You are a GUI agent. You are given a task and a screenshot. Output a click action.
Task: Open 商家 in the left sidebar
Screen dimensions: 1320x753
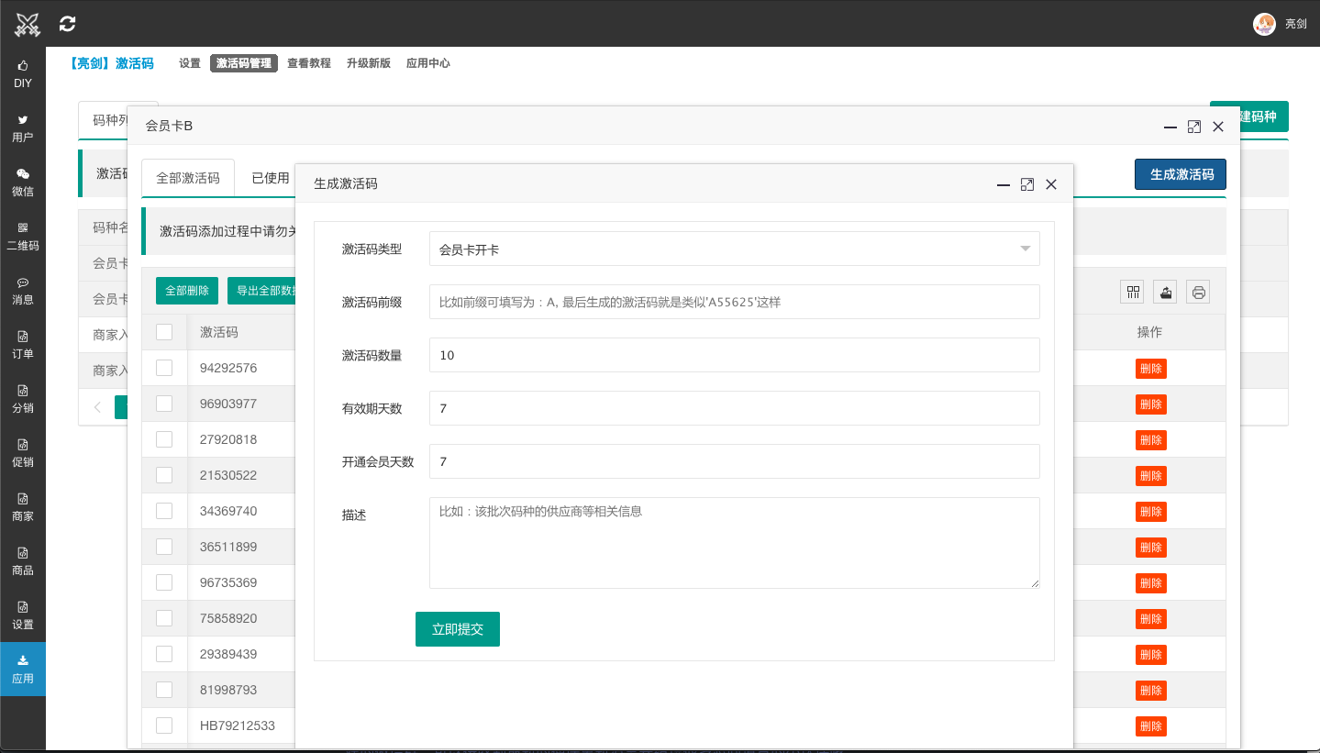(x=23, y=507)
